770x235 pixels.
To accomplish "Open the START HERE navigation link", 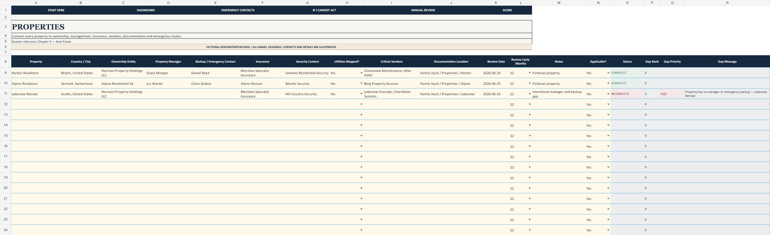I will pos(56,10).
